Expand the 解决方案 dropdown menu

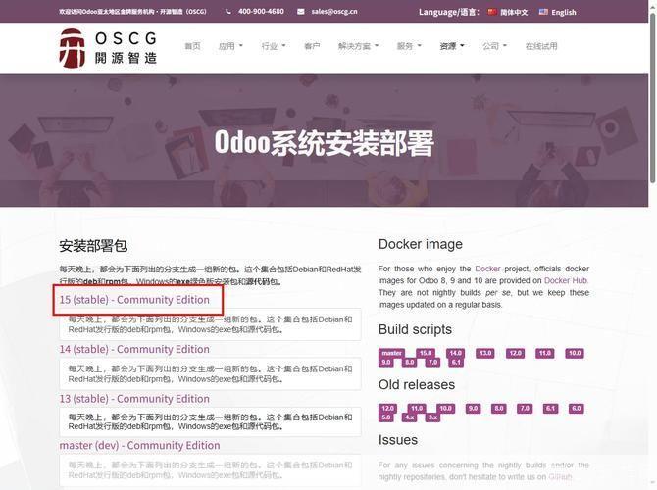click(x=358, y=46)
